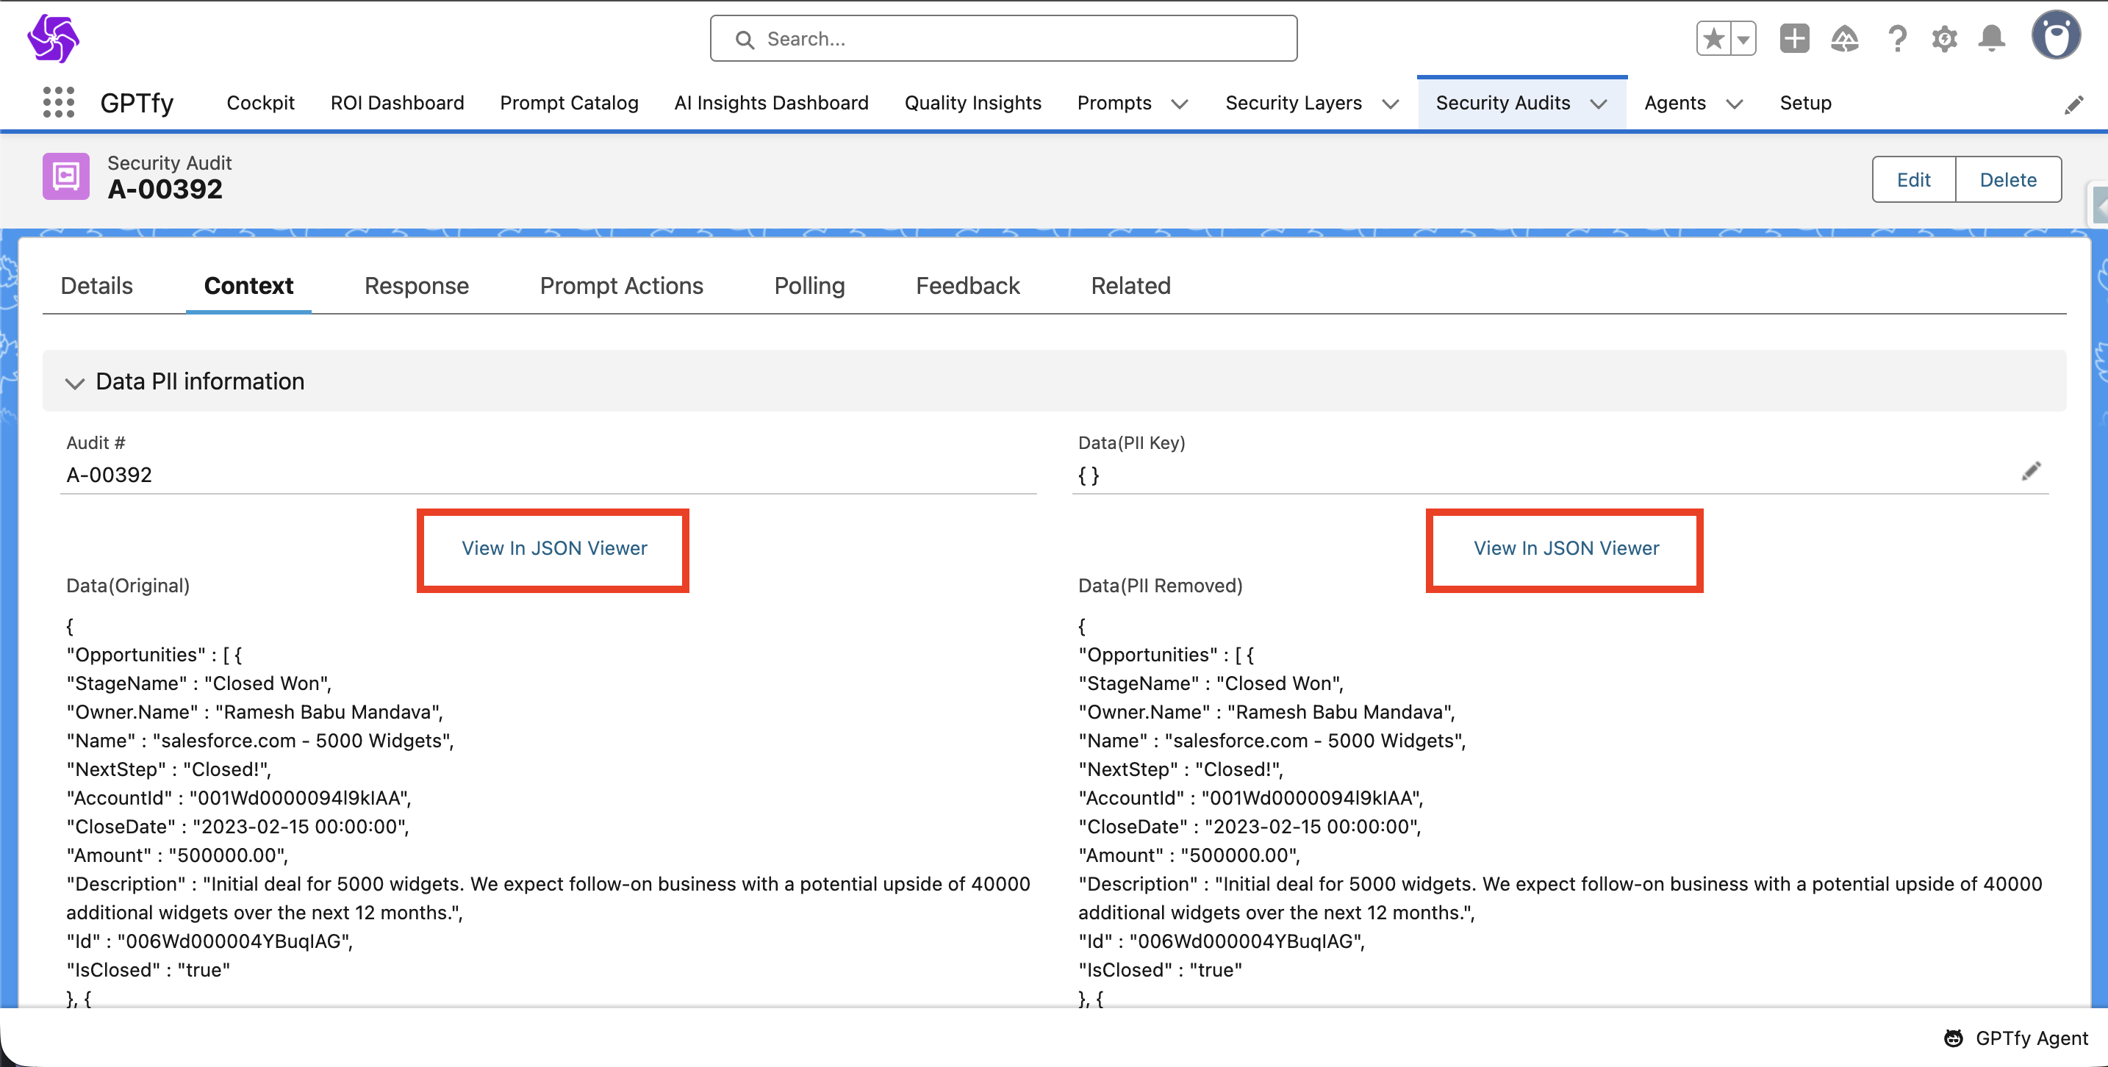Click the favorites star icon
Screen dimensions: 2108x1067
pyautogui.click(x=1713, y=38)
